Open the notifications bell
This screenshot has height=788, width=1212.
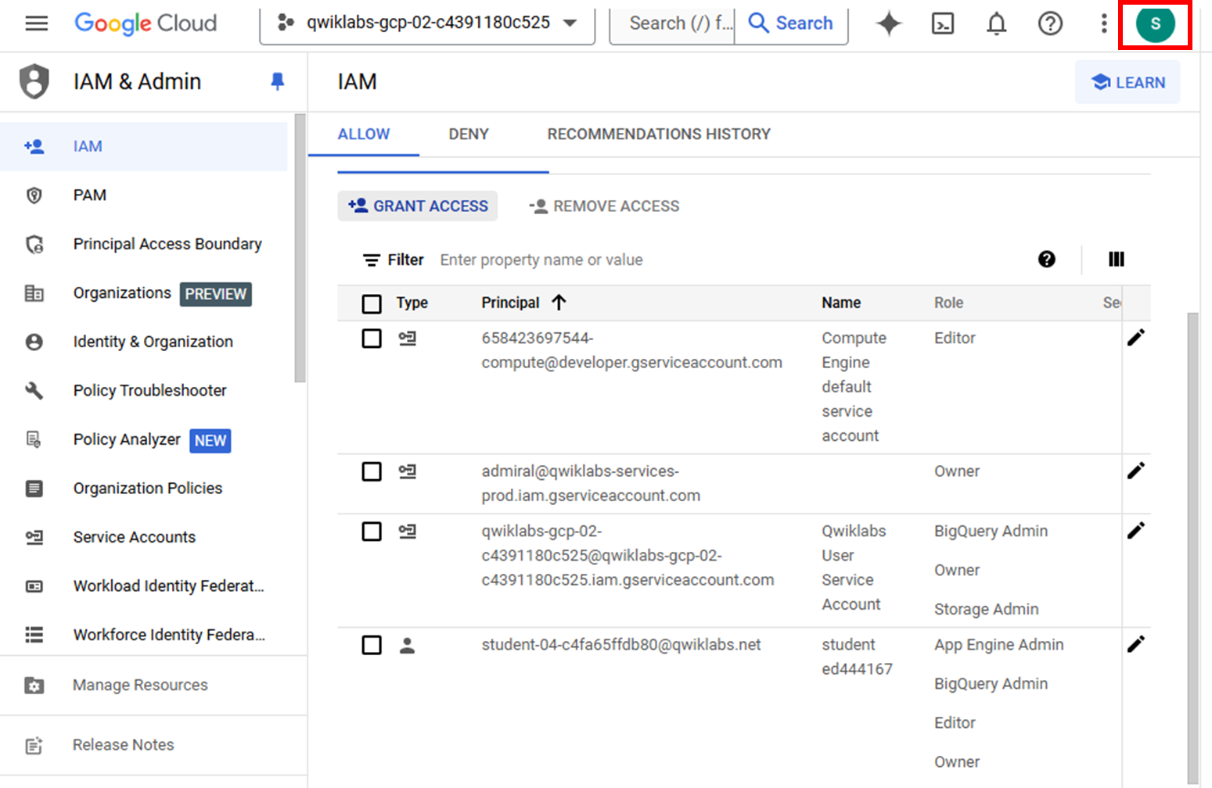tap(996, 23)
